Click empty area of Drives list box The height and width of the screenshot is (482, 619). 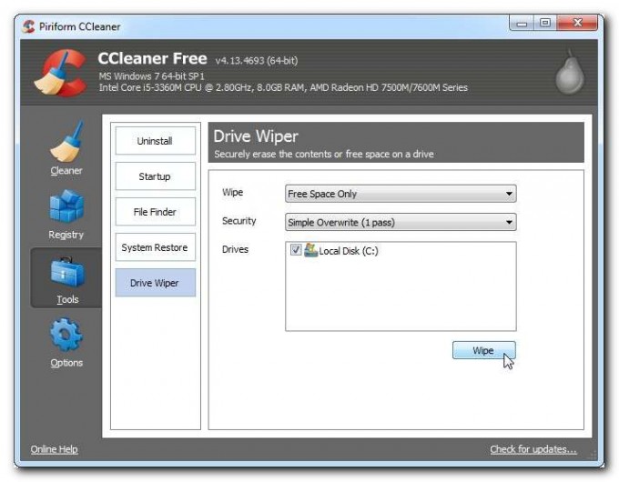pos(401,296)
